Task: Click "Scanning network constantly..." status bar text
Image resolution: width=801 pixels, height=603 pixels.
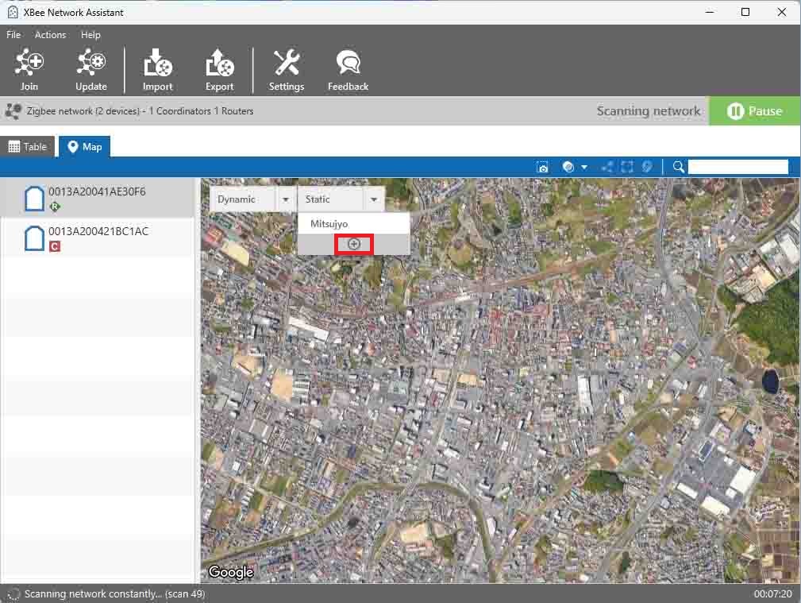Action: [114, 593]
